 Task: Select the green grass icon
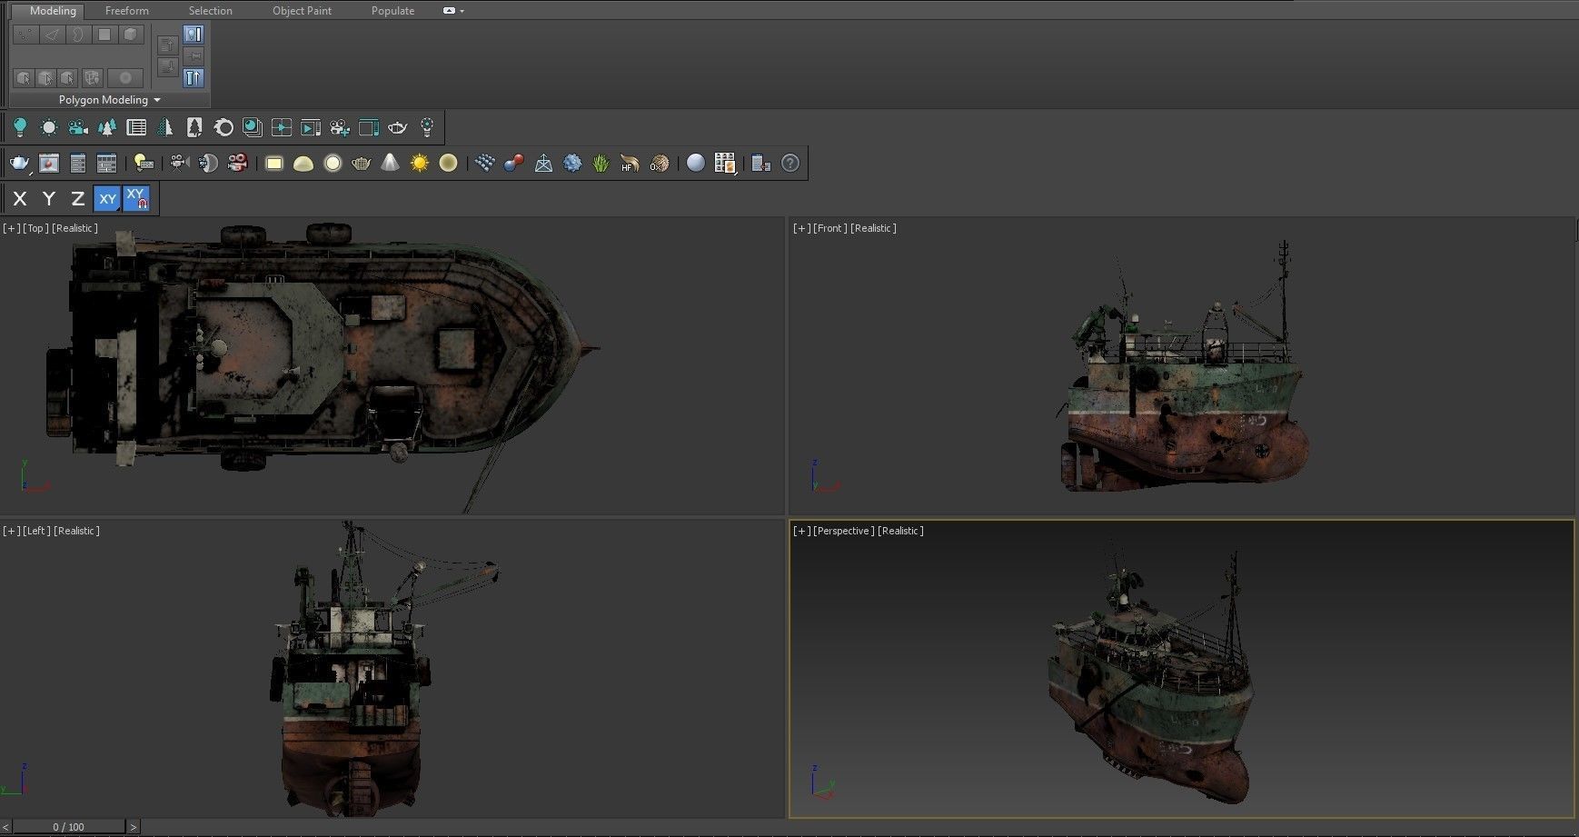[601, 164]
